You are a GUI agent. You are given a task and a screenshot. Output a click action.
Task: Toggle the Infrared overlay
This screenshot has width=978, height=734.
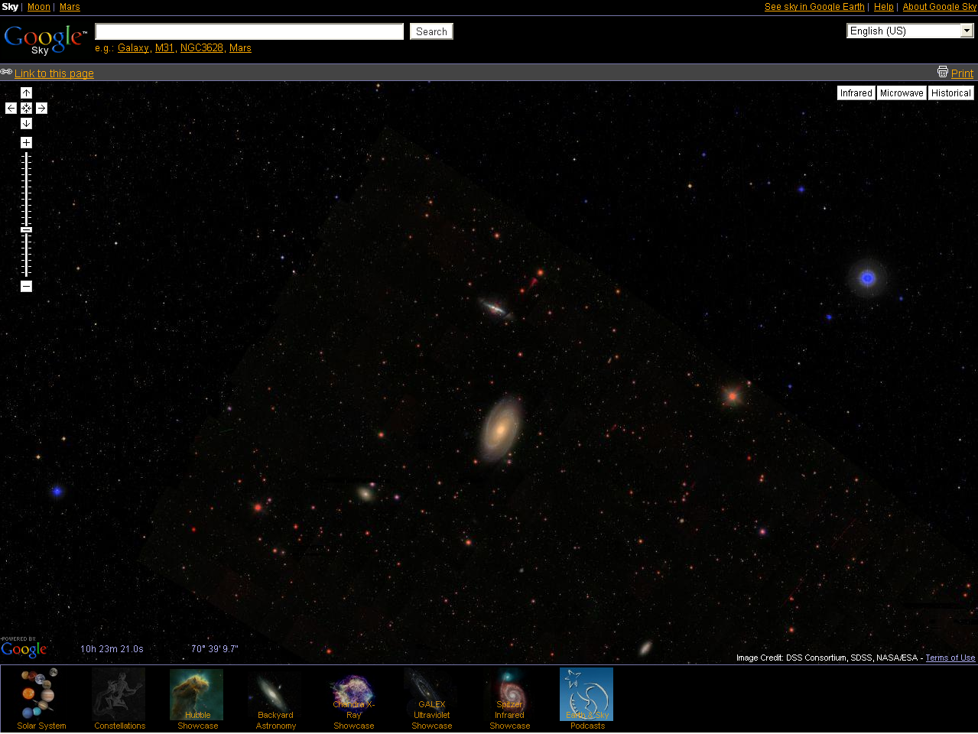tap(856, 93)
